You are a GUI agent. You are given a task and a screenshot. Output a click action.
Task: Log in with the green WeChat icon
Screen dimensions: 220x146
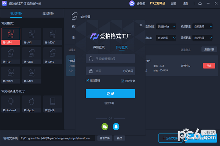104,127
